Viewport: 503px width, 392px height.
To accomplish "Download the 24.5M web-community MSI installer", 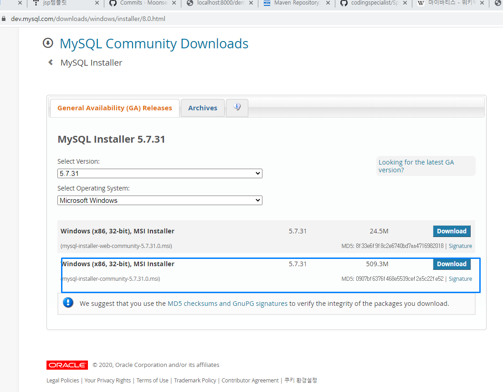I will coord(452,231).
